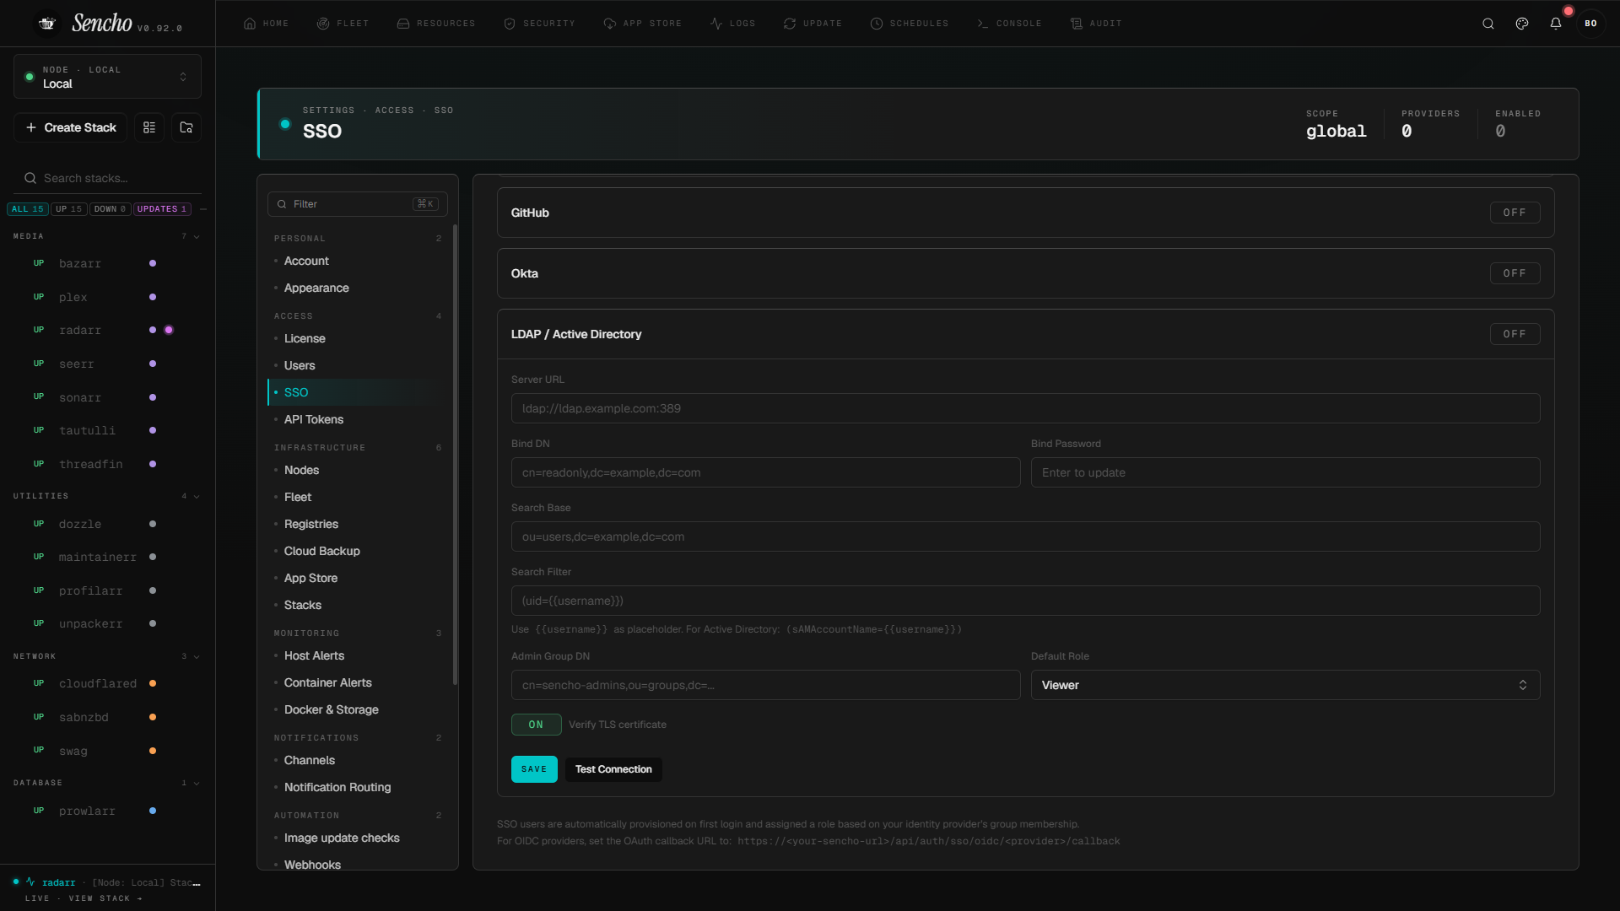This screenshot has height=911, width=1620.
Task: Filter stacks by UP 15
Action: coord(69,209)
